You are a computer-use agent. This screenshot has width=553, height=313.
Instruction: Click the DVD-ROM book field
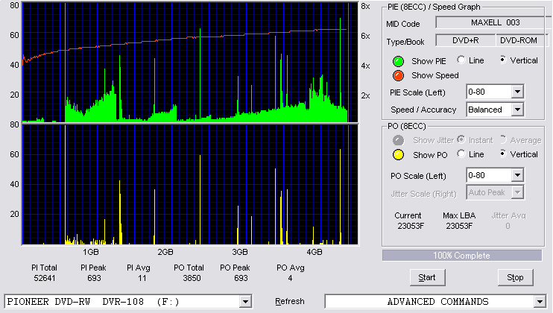[x=522, y=40]
